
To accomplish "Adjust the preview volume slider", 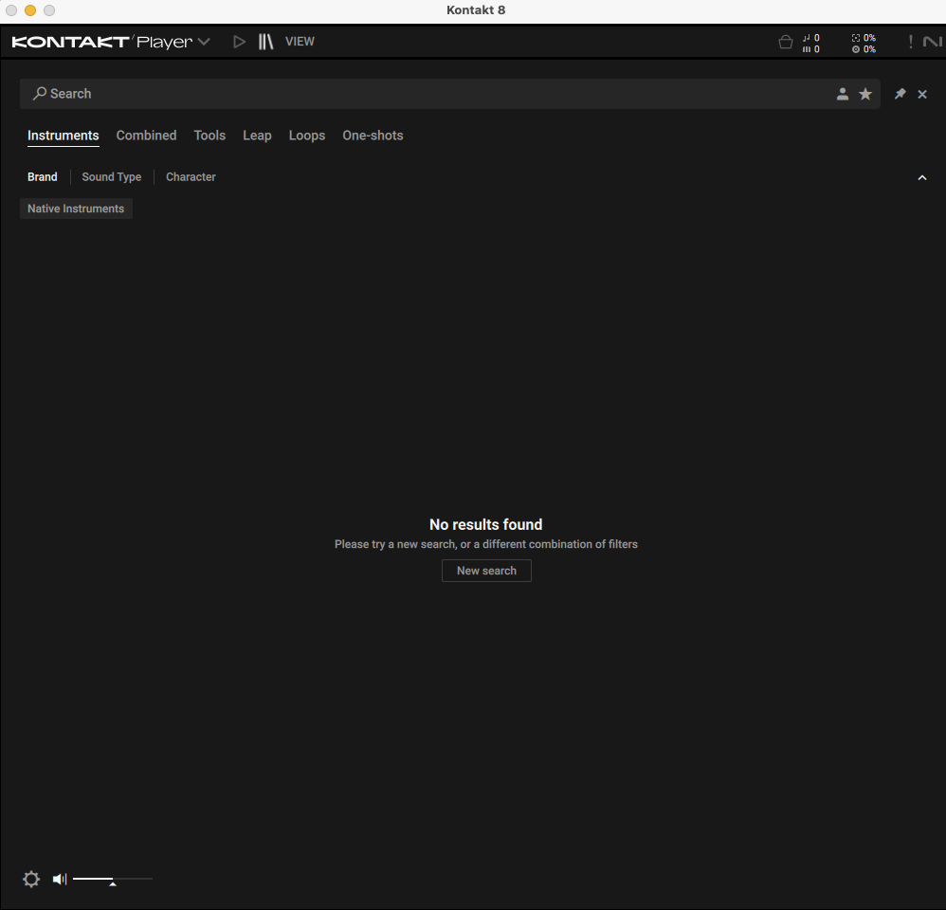I will tap(113, 880).
